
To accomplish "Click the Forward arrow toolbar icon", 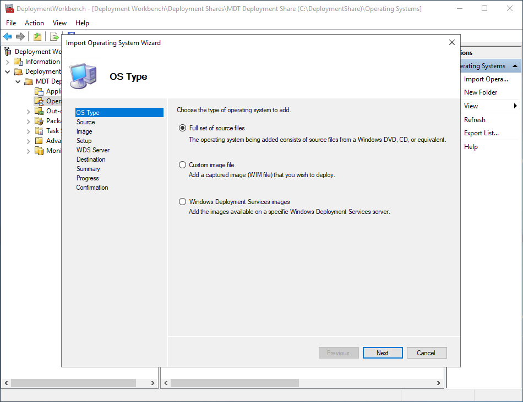I will pyautogui.click(x=20, y=36).
